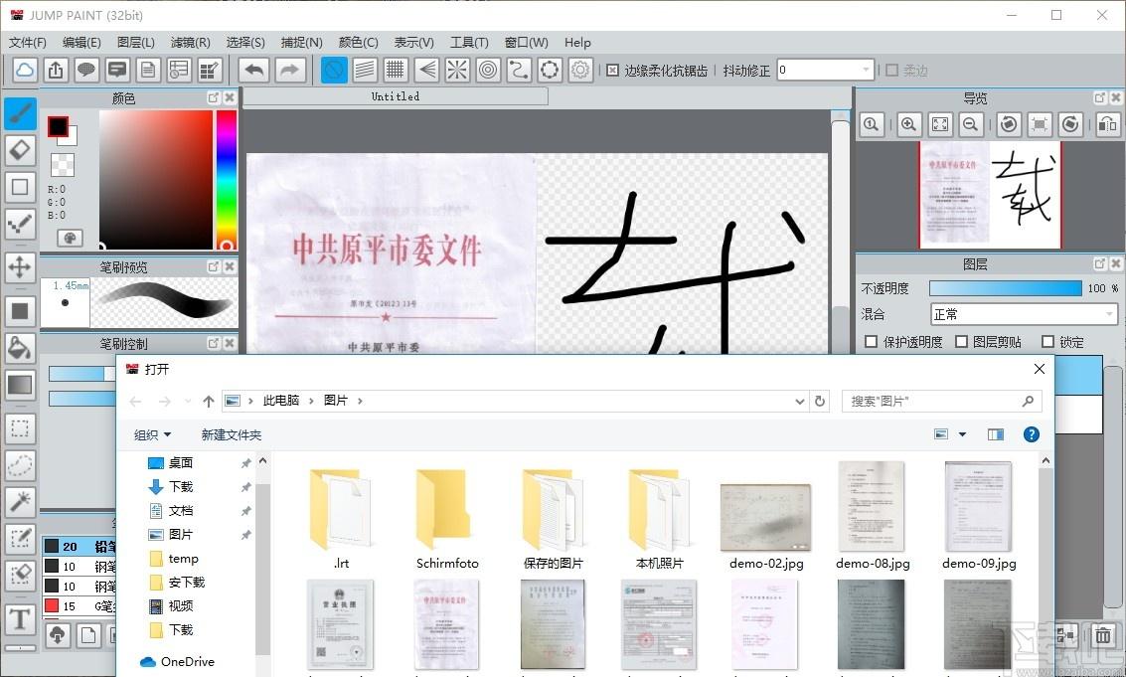The height and width of the screenshot is (677, 1126).
Task: Open the 文件(F) menu
Action: 27,43
